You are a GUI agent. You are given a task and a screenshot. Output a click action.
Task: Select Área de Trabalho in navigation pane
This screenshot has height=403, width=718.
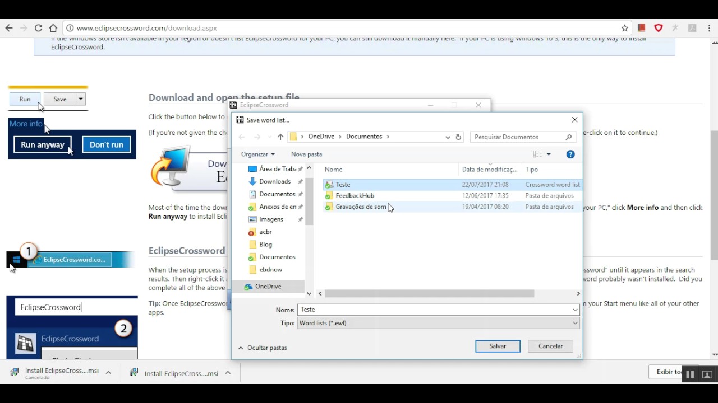coord(273,169)
